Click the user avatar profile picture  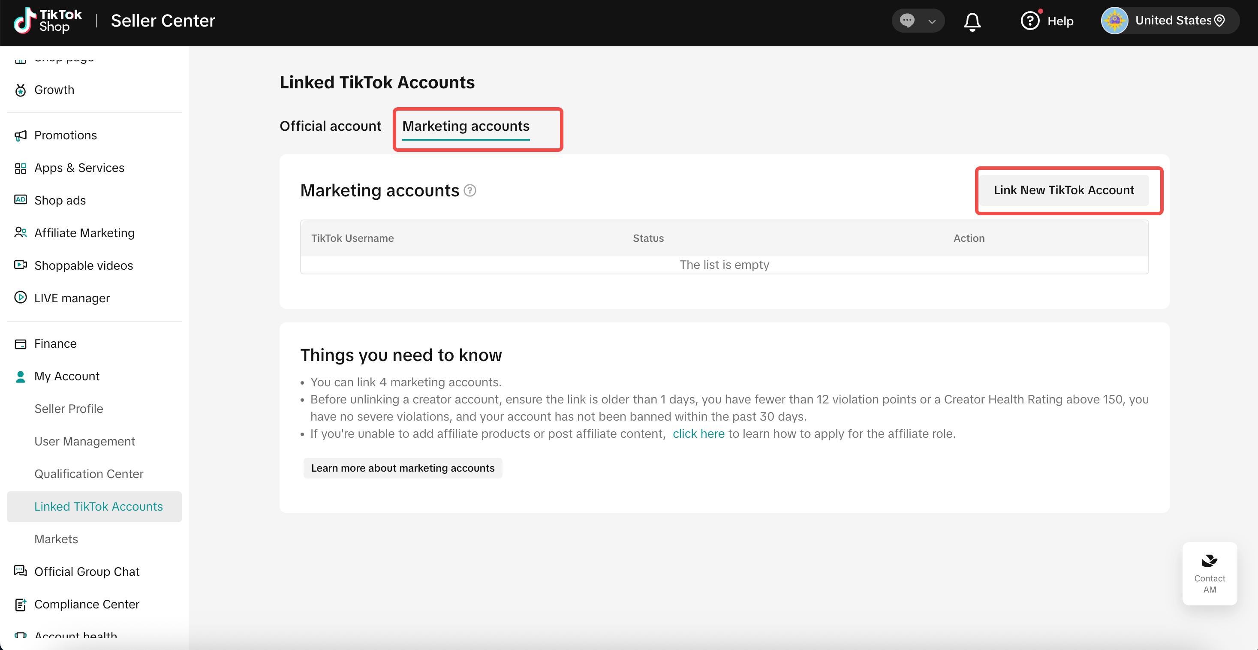[1114, 21]
